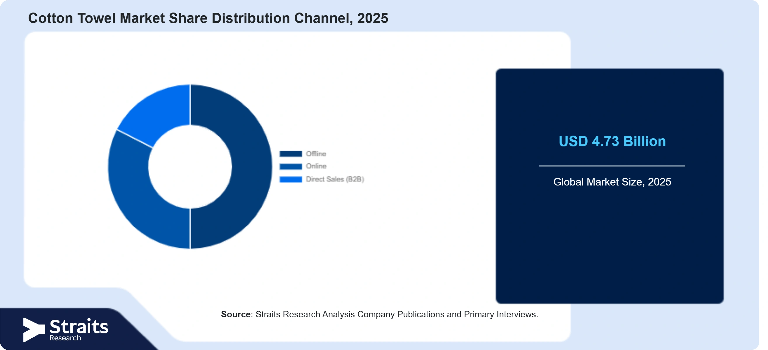Image resolution: width=768 pixels, height=350 pixels.
Task: Select the Offline legend label
Action: [316, 154]
